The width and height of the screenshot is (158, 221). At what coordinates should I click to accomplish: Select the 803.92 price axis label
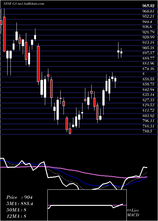point(148,116)
